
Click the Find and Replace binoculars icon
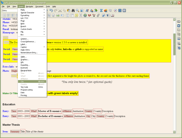(73, 11)
